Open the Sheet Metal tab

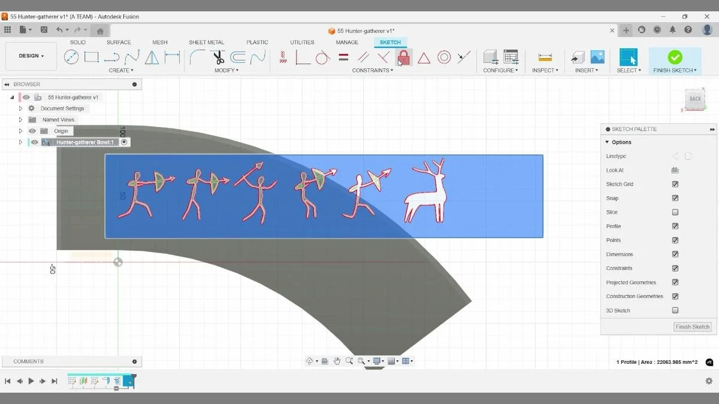206,42
